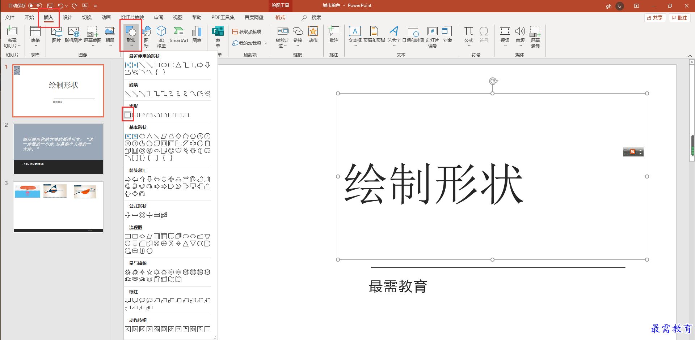The width and height of the screenshot is (695, 340).
Task: Choose the five-point star shape
Action: pos(149,272)
